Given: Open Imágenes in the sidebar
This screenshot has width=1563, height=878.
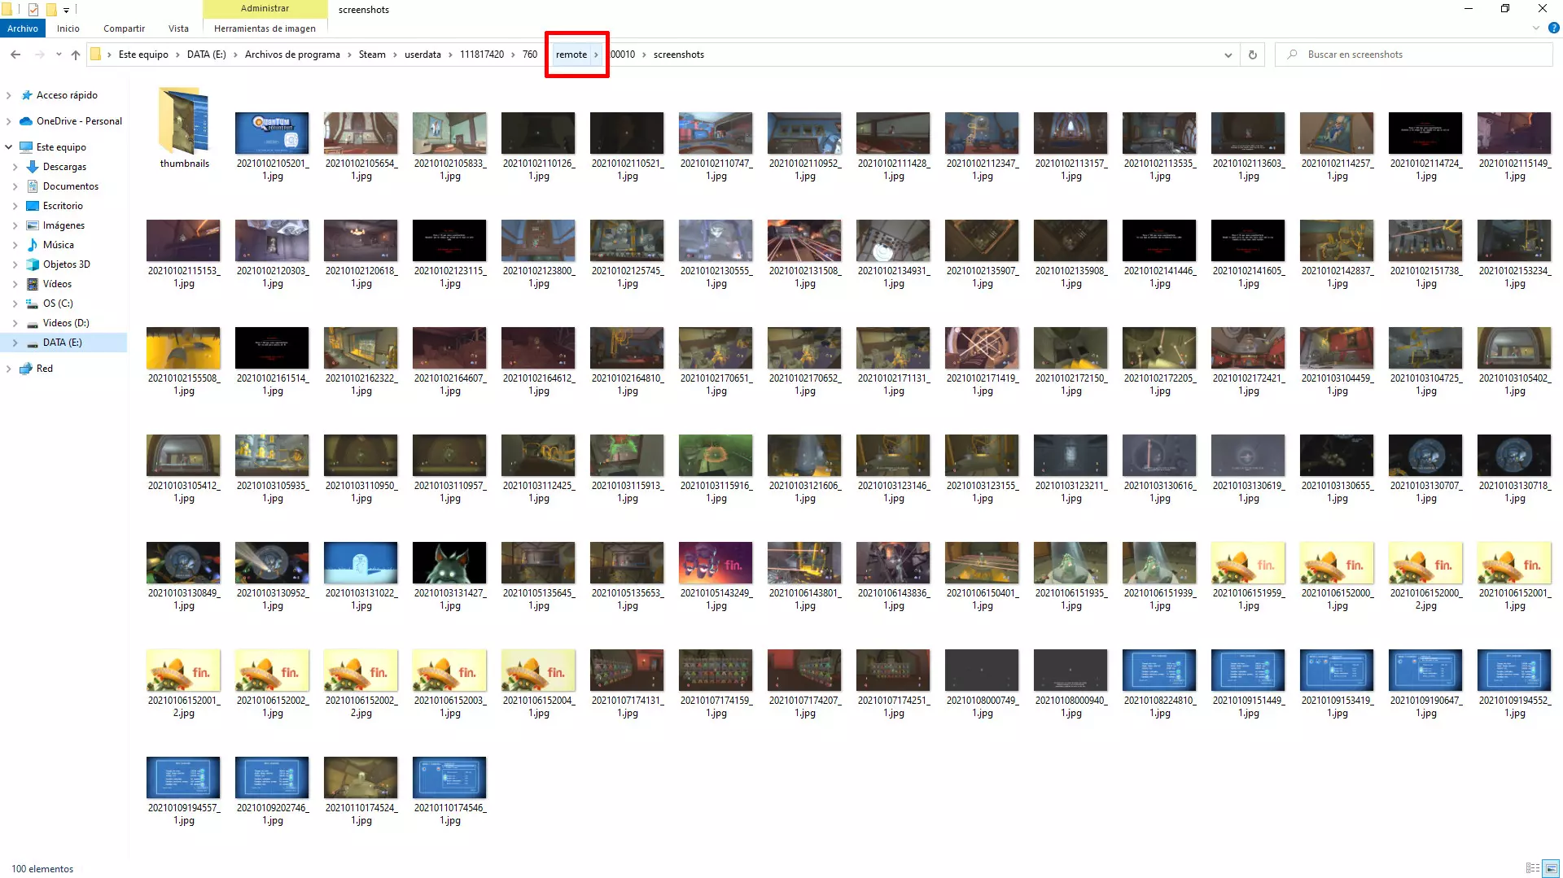Looking at the screenshot, I should (56, 225).
